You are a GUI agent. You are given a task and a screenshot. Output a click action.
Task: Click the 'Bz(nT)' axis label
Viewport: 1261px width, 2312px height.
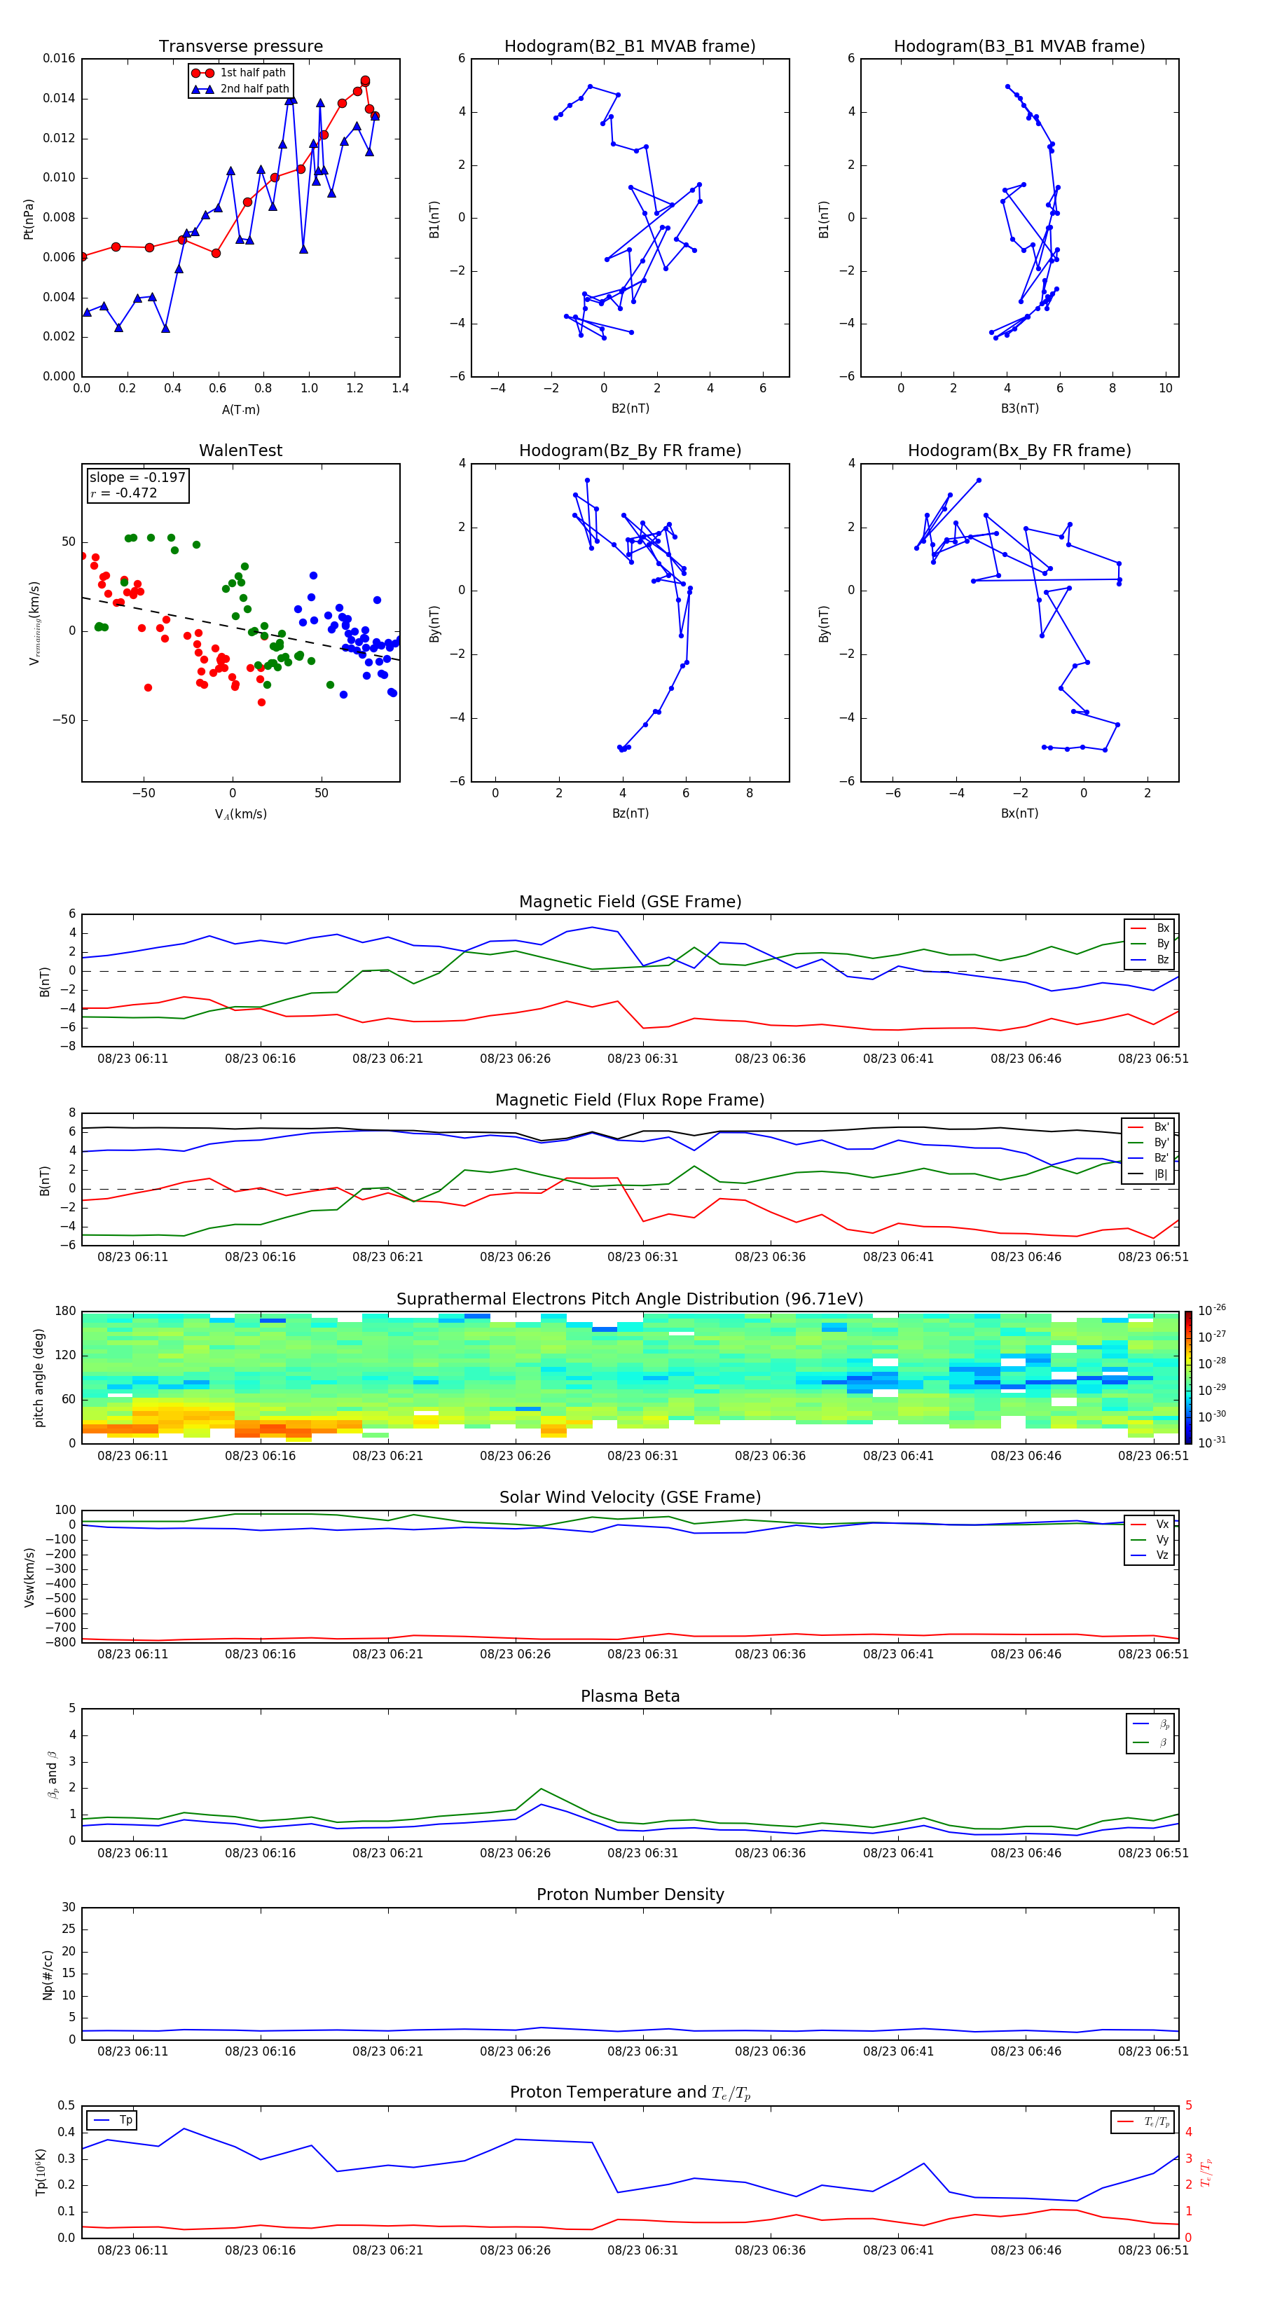630,813
